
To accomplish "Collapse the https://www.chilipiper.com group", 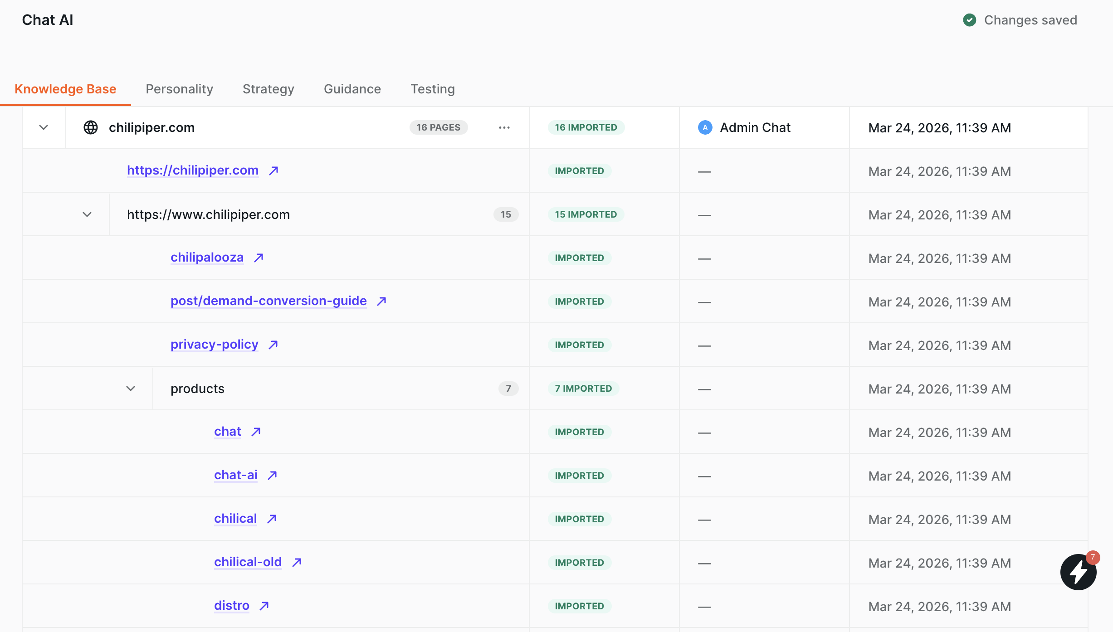I will (x=87, y=215).
